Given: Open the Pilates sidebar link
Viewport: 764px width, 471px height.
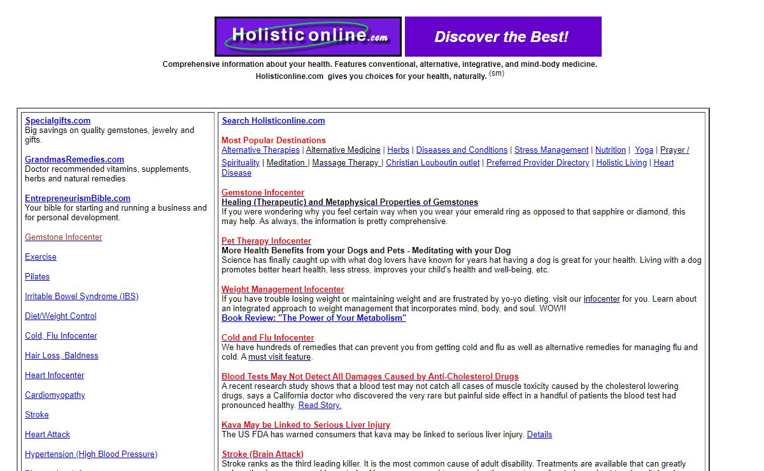Looking at the screenshot, I should click(38, 276).
